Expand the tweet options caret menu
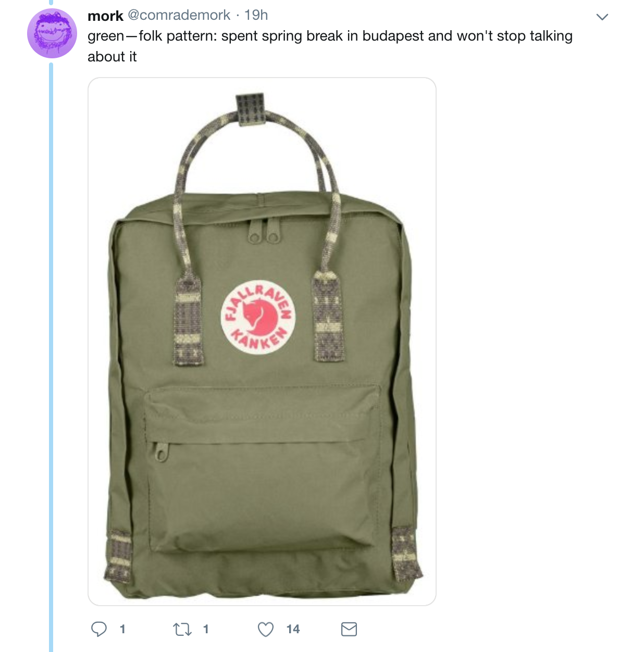The height and width of the screenshot is (652, 644). (x=602, y=17)
